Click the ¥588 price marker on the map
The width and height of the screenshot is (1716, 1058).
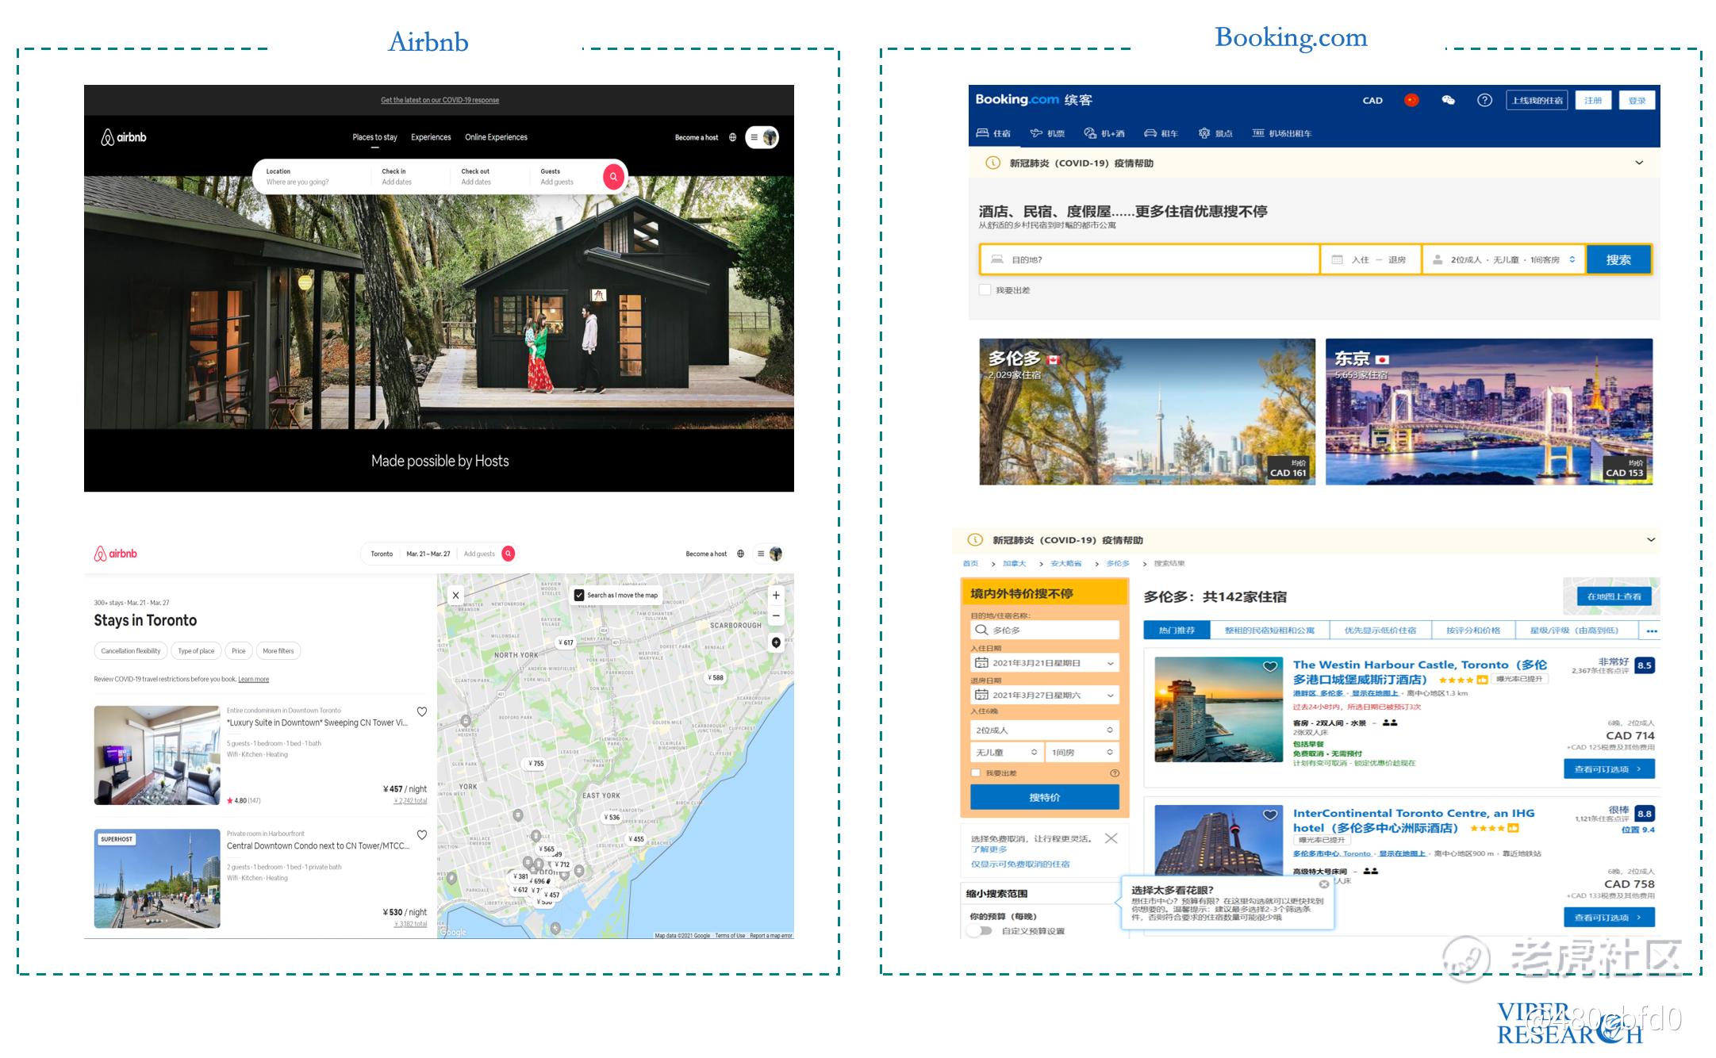click(716, 677)
